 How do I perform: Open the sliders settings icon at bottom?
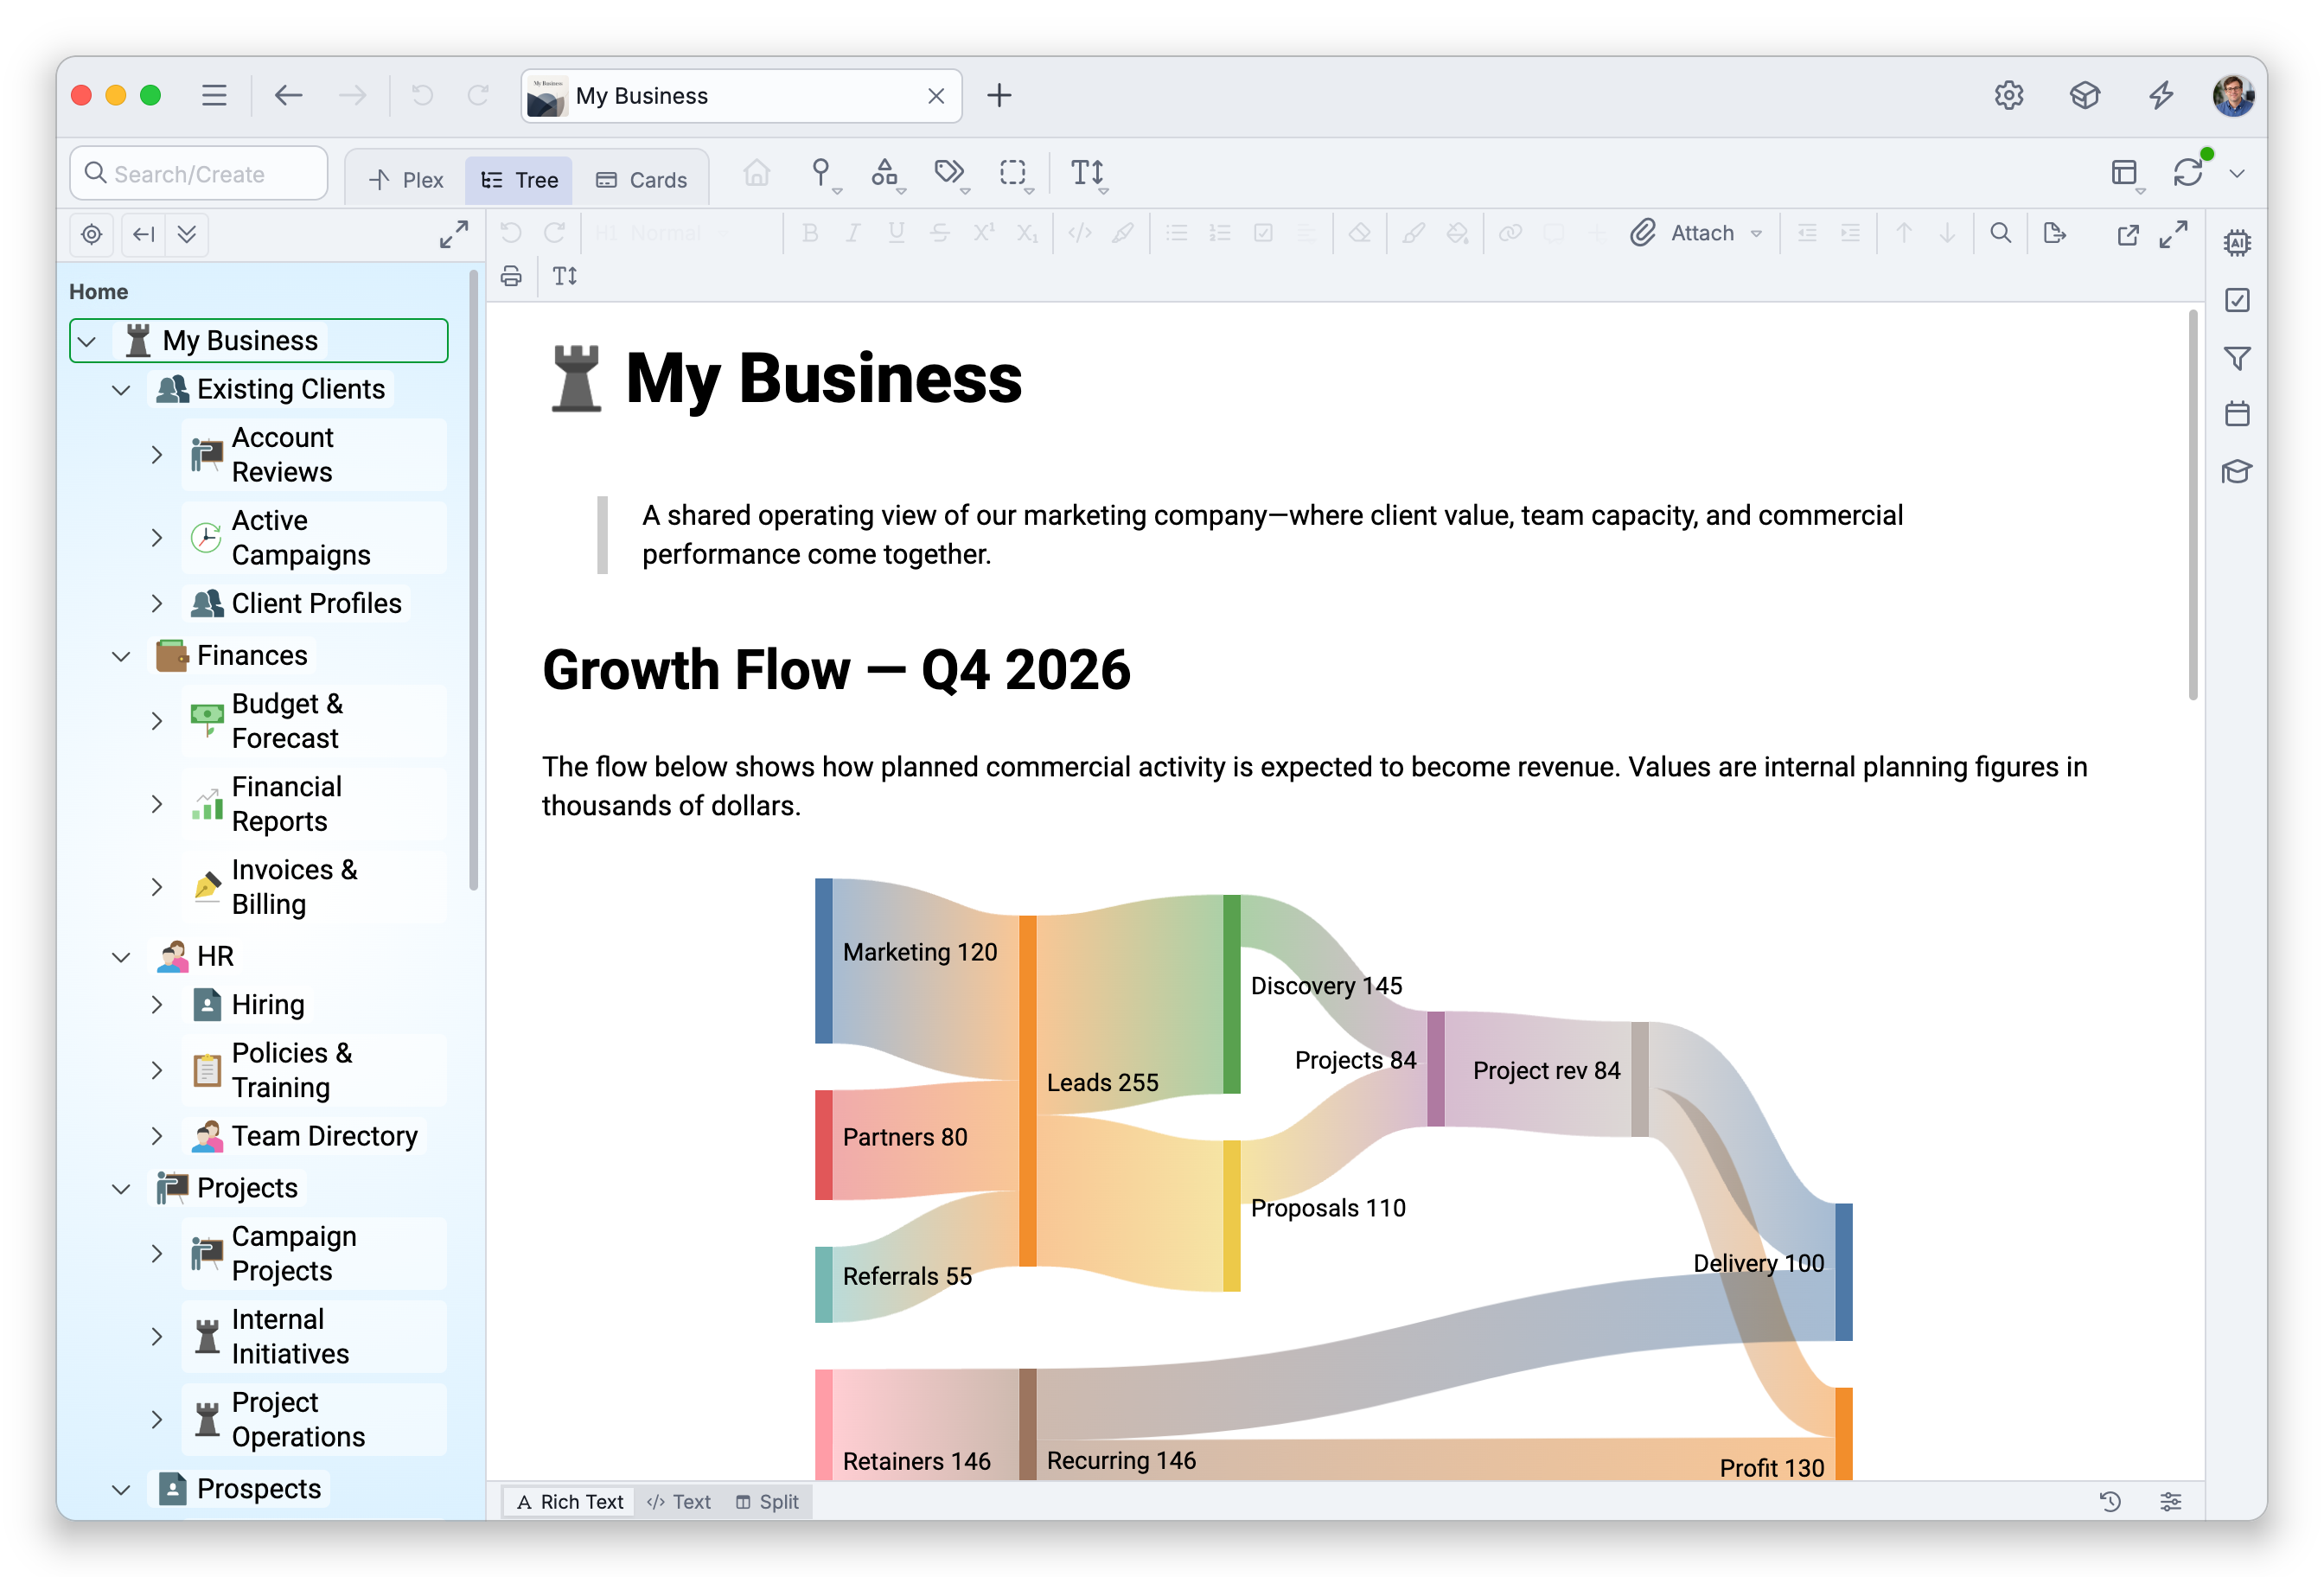point(2170,1501)
